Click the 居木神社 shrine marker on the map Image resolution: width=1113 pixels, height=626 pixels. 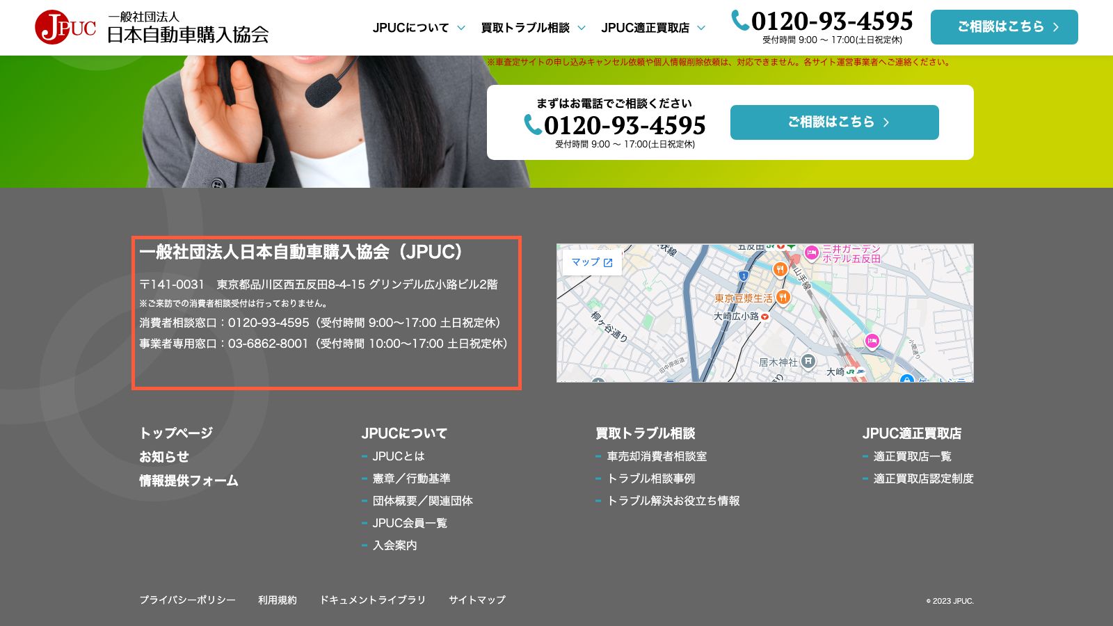pyautogui.click(x=808, y=361)
